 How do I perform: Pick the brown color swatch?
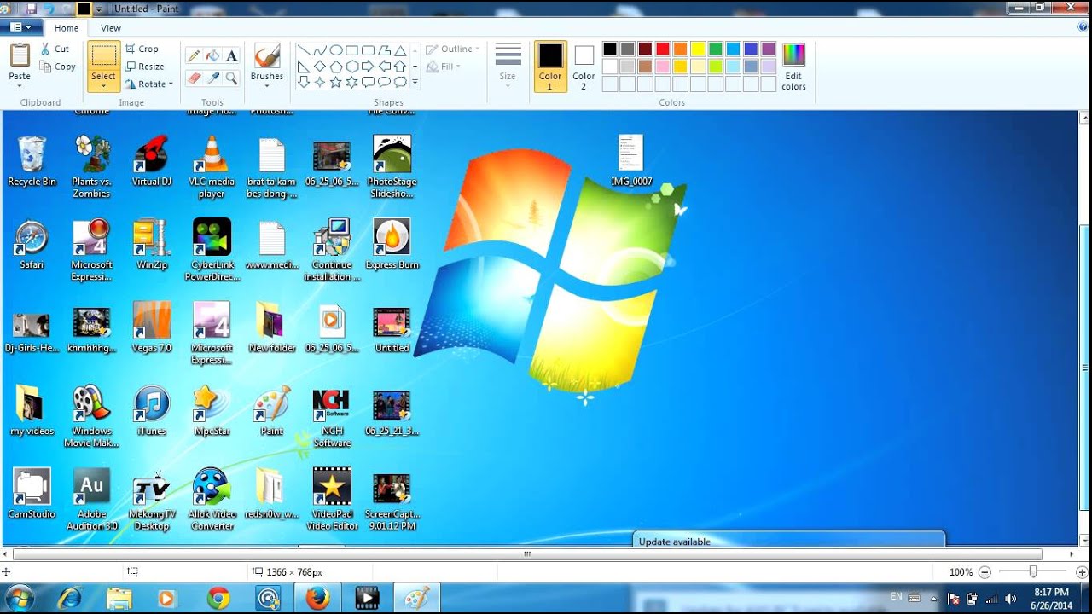[x=645, y=67]
